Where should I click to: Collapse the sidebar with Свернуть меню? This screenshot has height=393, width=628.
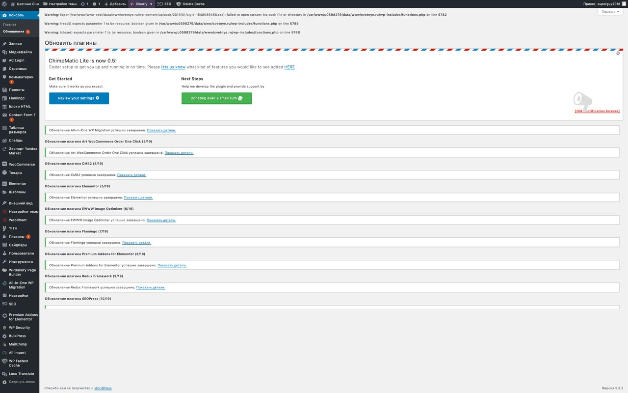click(19, 382)
